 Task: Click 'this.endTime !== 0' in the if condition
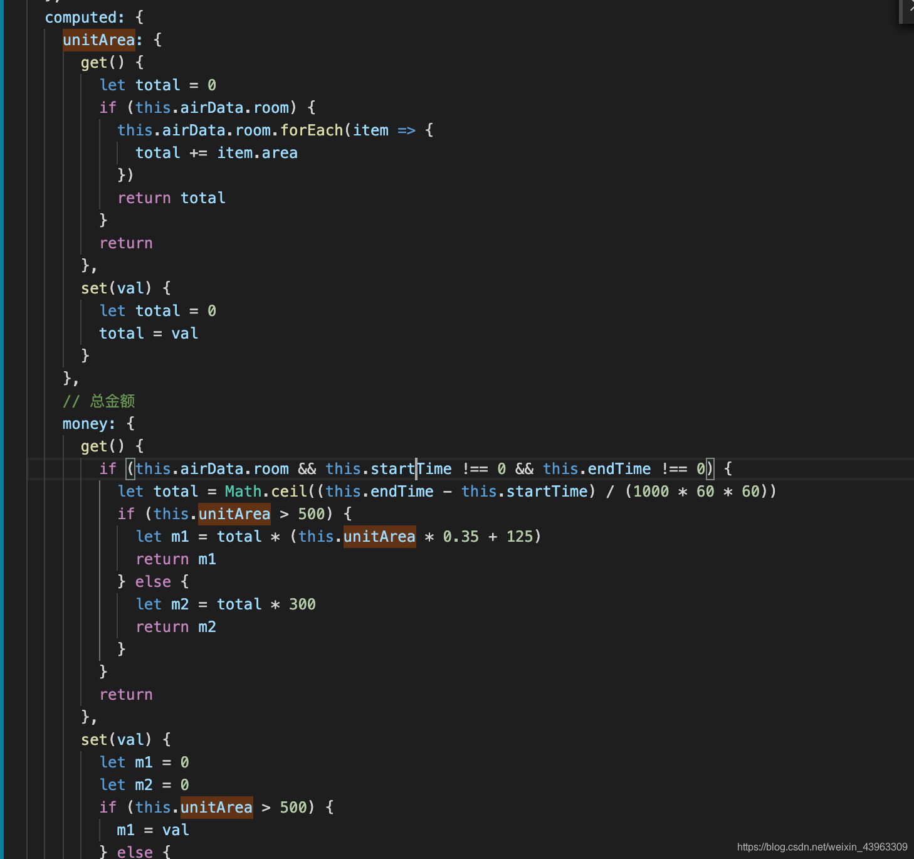click(624, 469)
